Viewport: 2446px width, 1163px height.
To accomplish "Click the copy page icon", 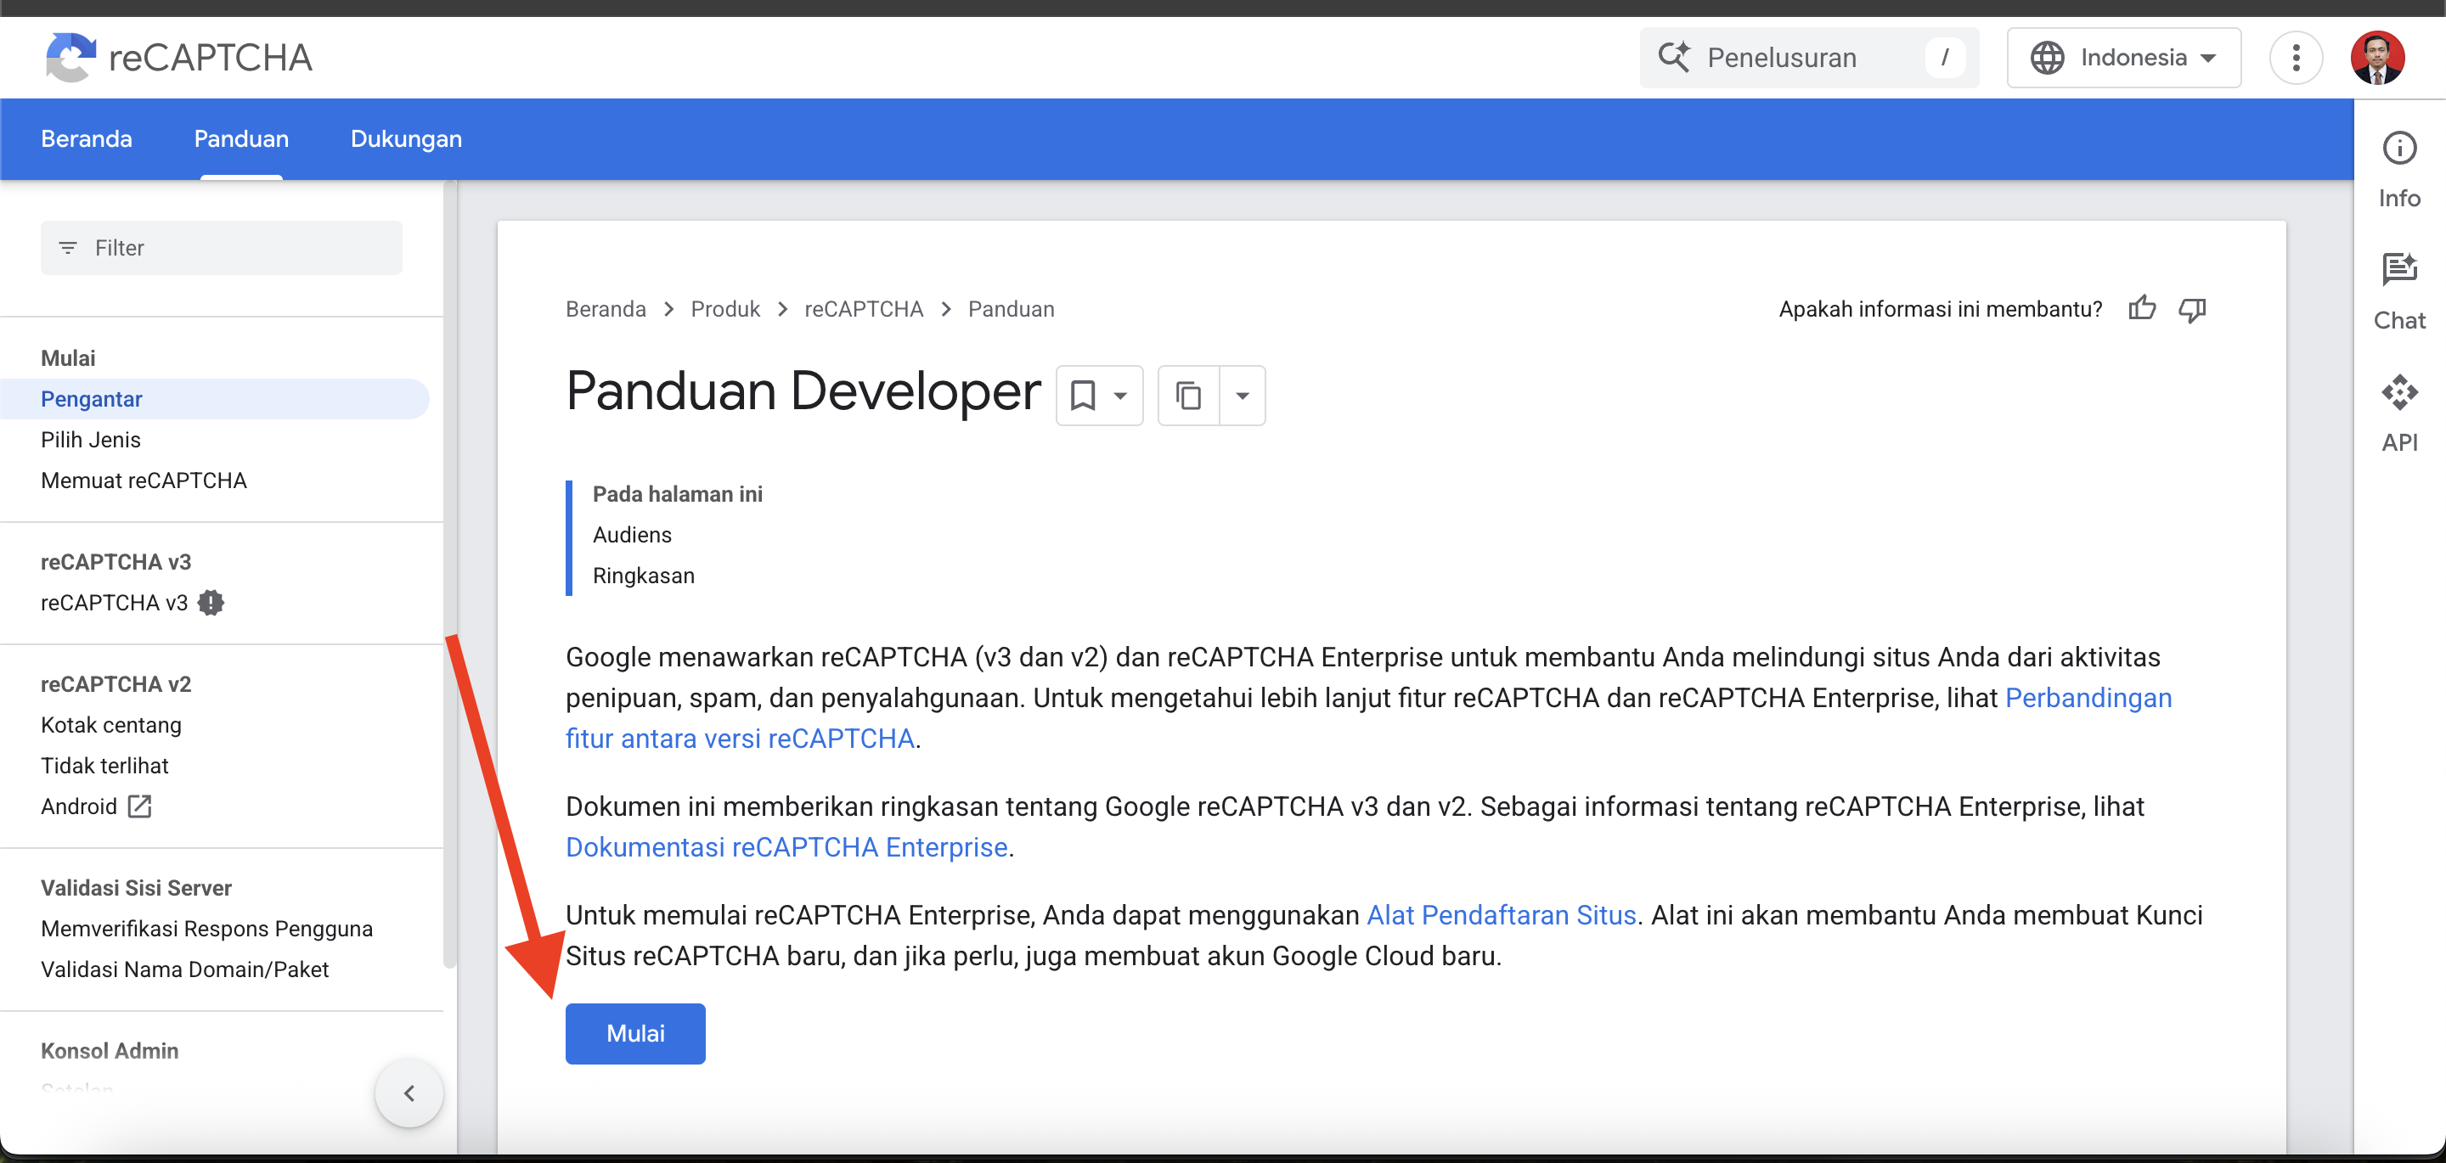I will pyautogui.click(x=1188, y=395).
